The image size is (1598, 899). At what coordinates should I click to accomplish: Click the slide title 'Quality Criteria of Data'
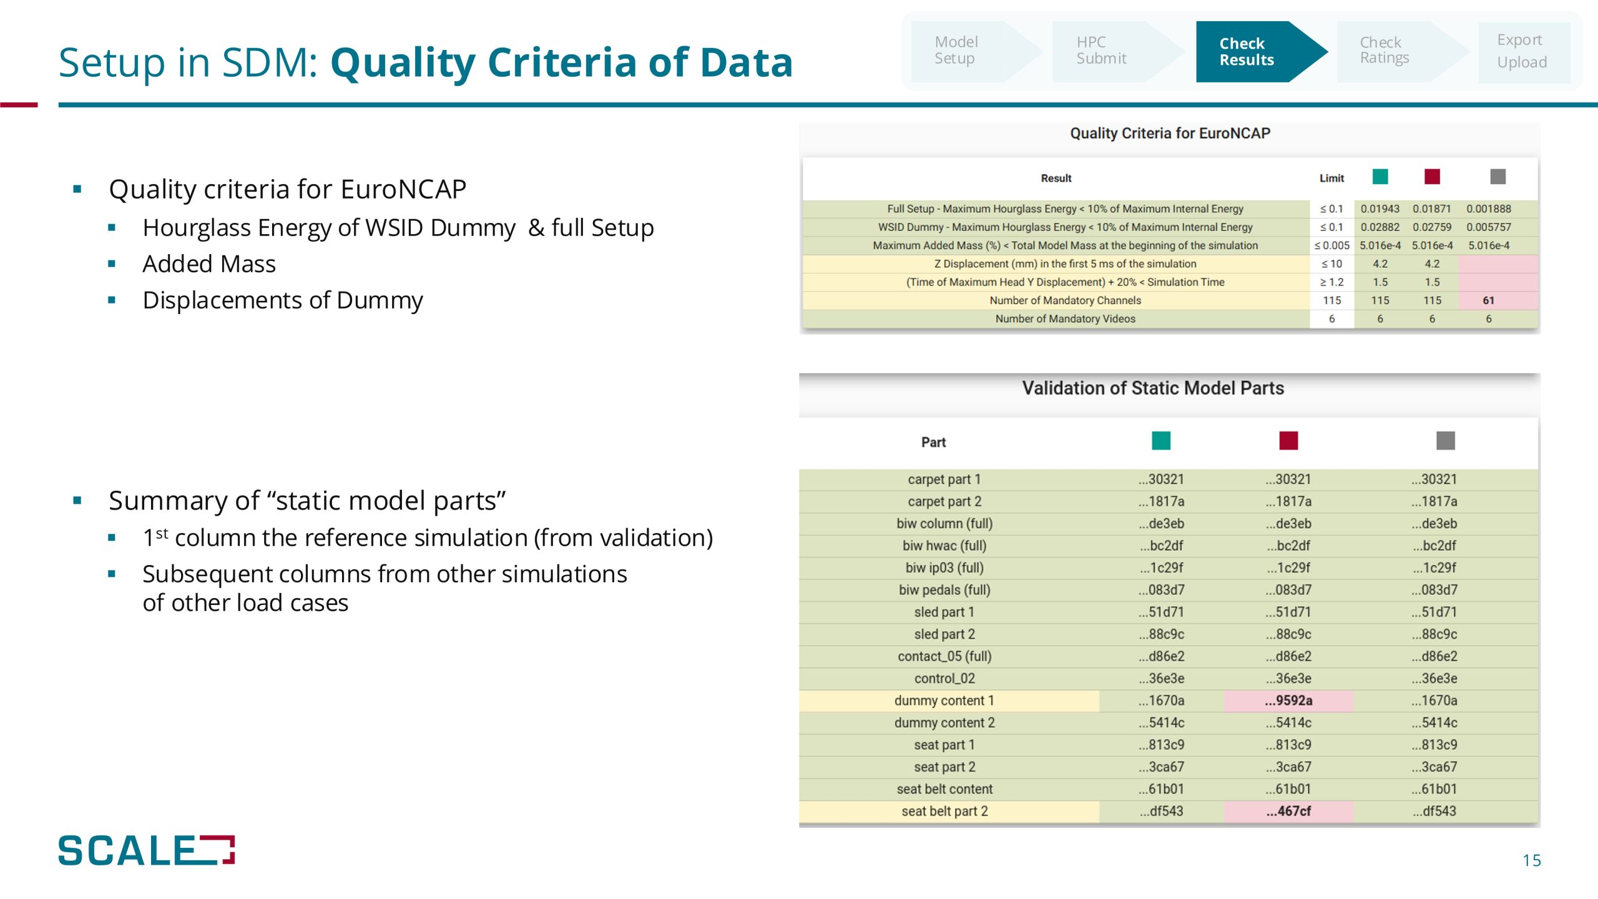tap(561, 62)
